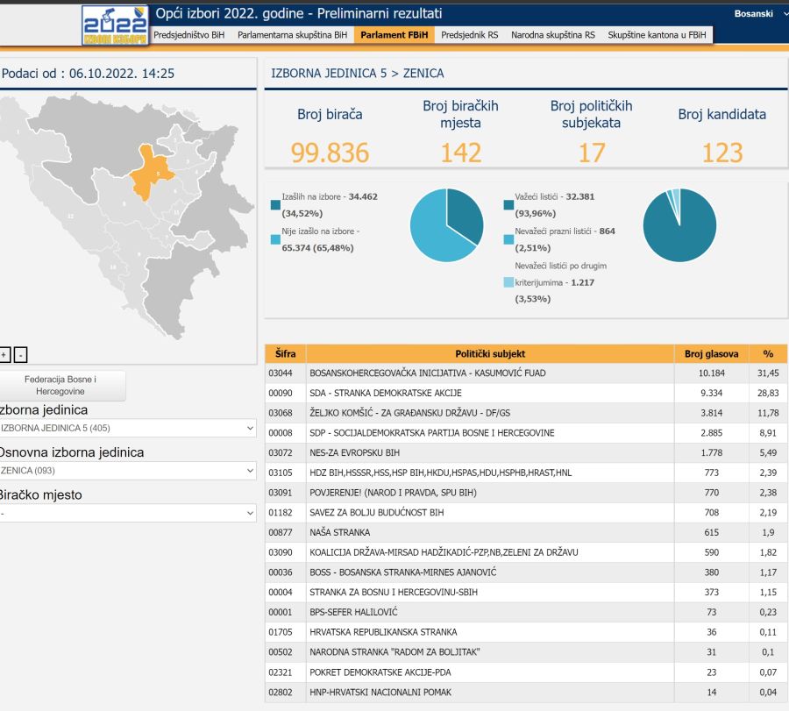Viewport: 789px width, 711px height.
Task: Open the Zenica (093) basic unit dropdown
Action: click(127, 471)
